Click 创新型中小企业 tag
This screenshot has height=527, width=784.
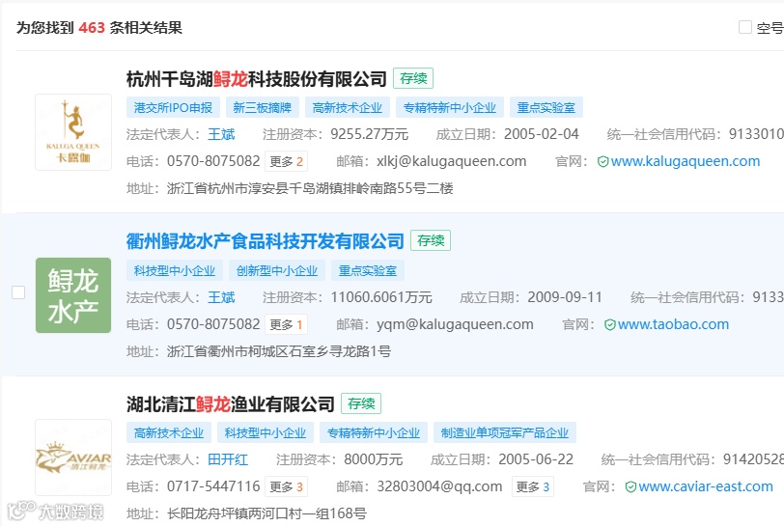[x=277, y=270]
